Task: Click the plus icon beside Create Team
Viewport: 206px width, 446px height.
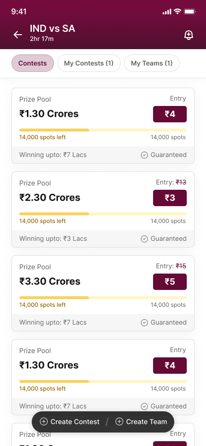Action: [119, 421]
